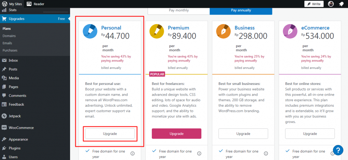Click the Feedback form icon

pyautogui.click(x=4, y=104)
